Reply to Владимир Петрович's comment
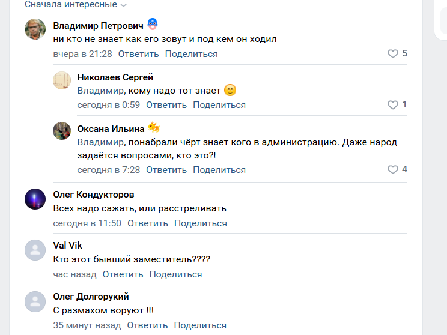Viewport: 447px width, 335px height. pyautogui.click(x=138, y=54)
